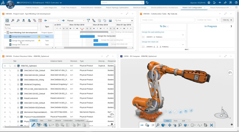Expand Design the spot welding tool card chevron
Viewport: 239px width, 132px height.
click(183, 35)
